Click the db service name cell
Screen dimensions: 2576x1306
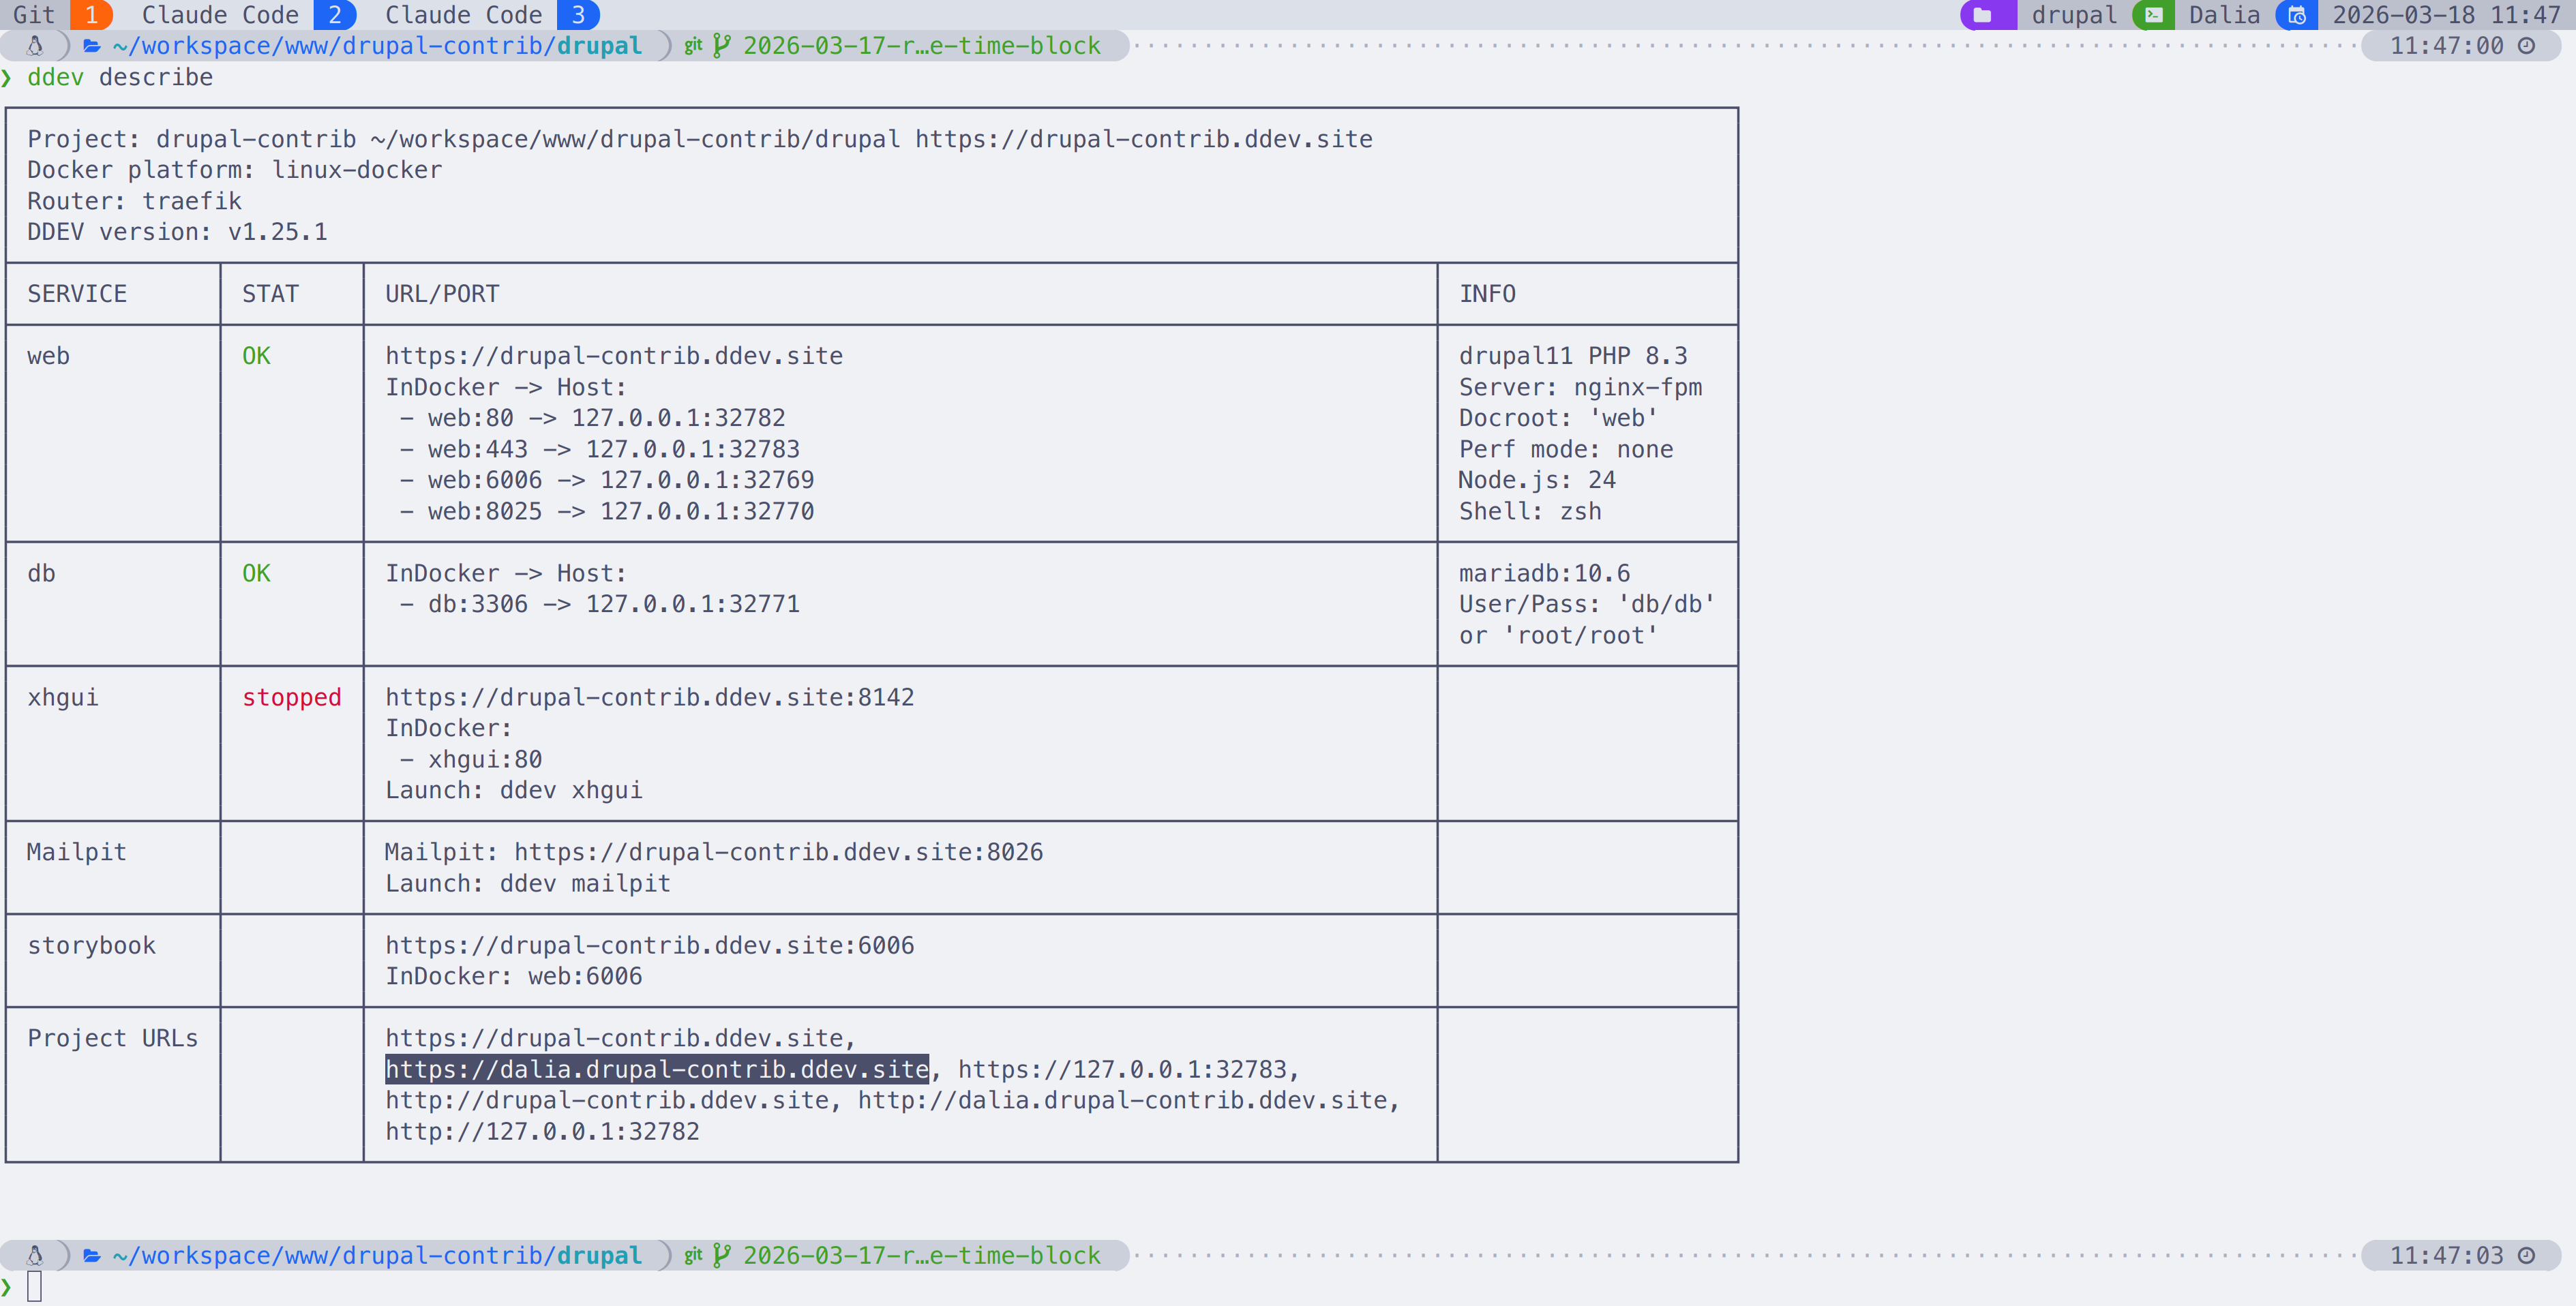(41, 573)
